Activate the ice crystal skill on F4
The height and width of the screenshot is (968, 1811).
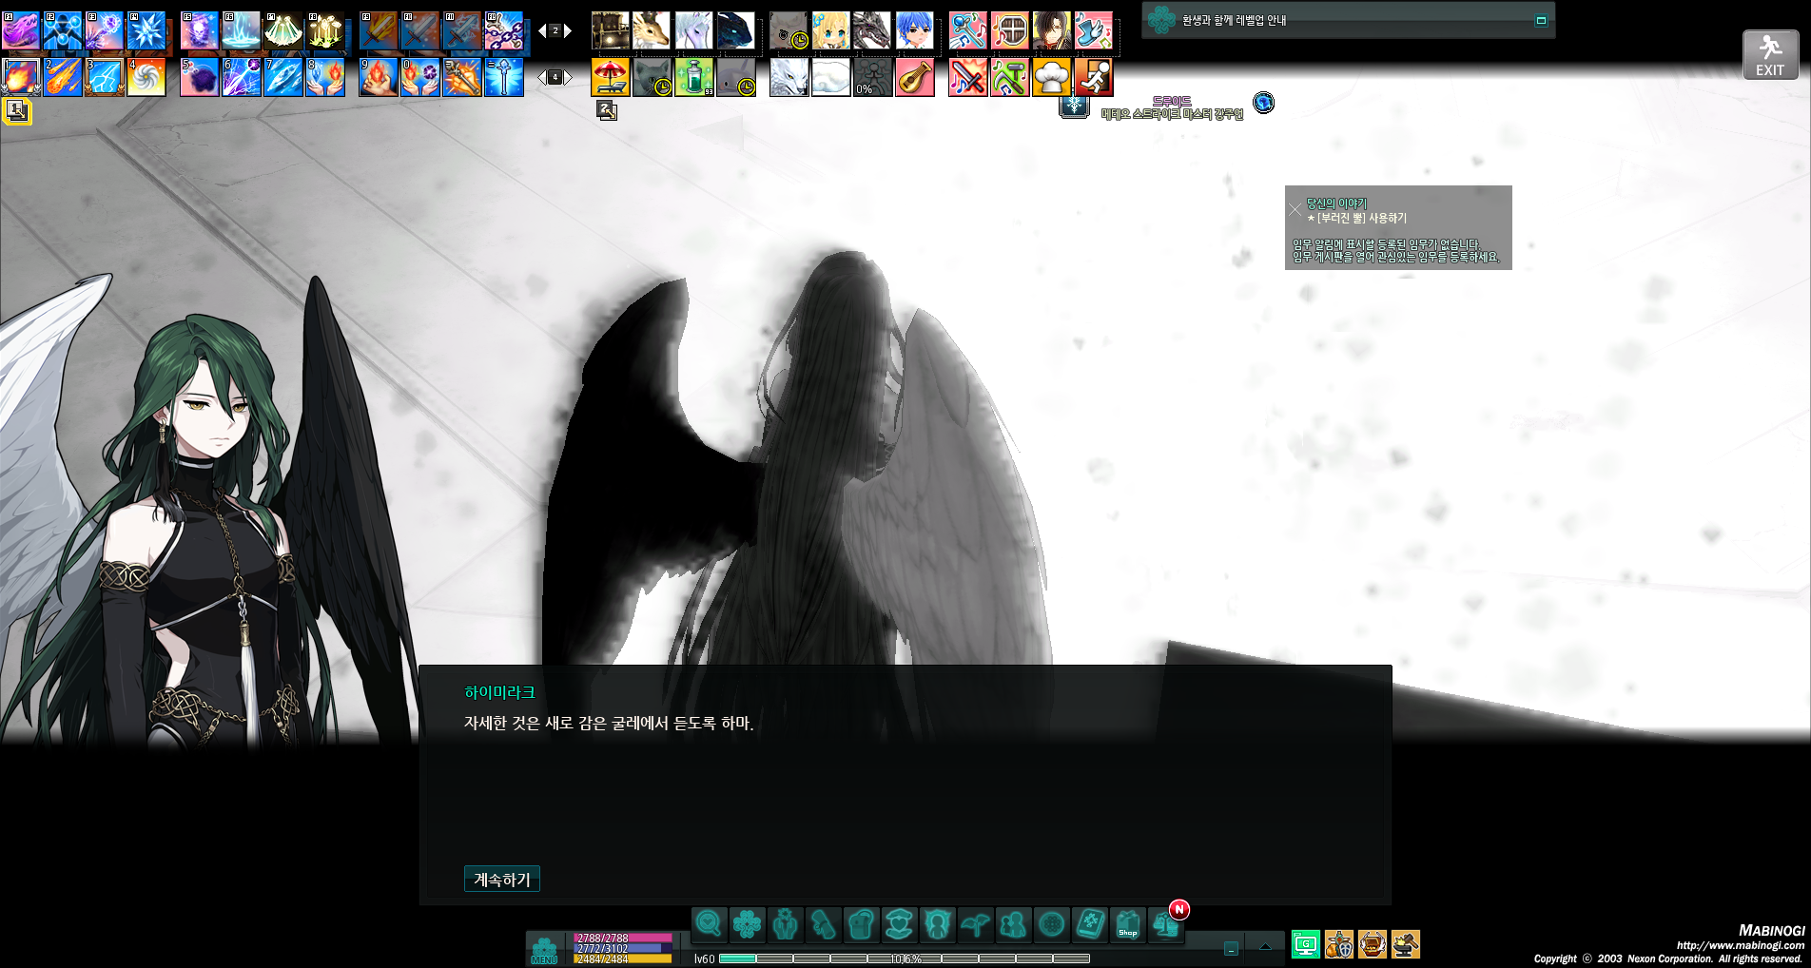click(x=146, y=30)
